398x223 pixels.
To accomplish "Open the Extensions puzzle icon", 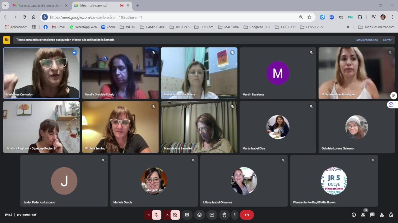I will click(360, 17).
